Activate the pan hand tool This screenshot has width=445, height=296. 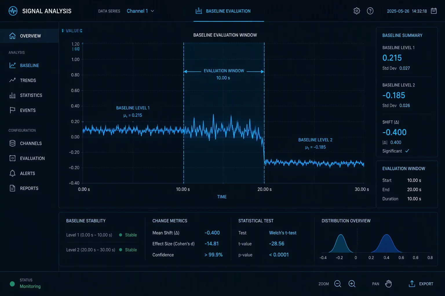click(389, 284)
